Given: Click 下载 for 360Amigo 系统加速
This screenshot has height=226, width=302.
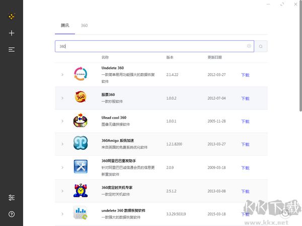Looking at the screenshot, I should tap(245, 144).
